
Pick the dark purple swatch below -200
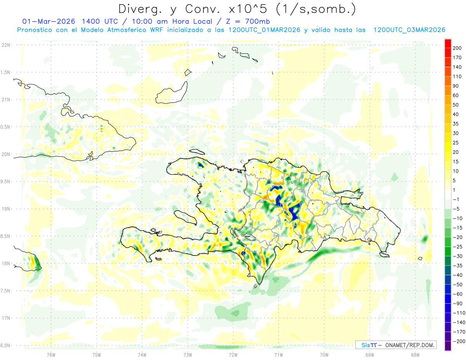coord(448,346)
